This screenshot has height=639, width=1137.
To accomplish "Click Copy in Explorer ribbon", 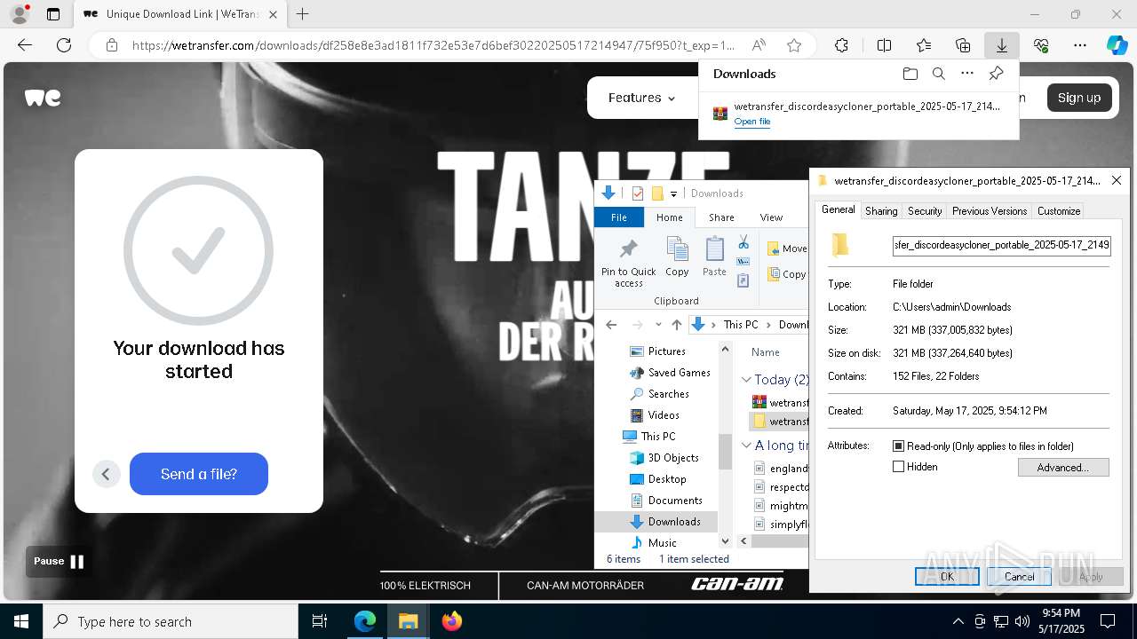I will tap(677, 257).
